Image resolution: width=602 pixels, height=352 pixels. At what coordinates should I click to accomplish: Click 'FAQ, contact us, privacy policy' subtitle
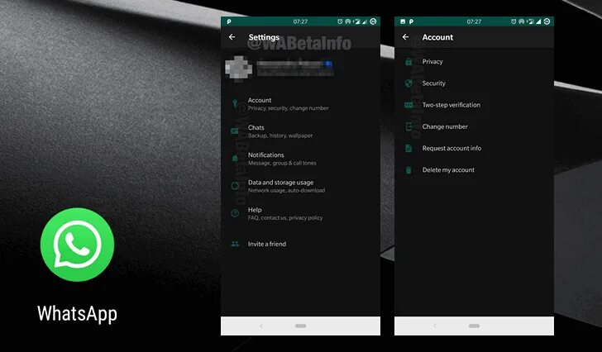tap(285, 218)
